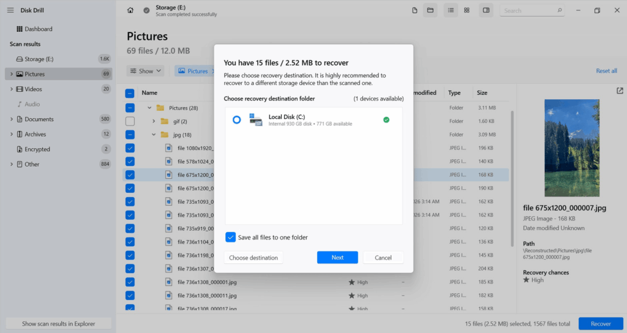This screenshot has height=333, width=627.
Task: Expand the Videos category in sidebar
Action: coord(11,89)
